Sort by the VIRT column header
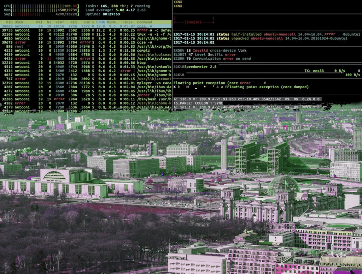362x274 pixels. click(59, 22)
